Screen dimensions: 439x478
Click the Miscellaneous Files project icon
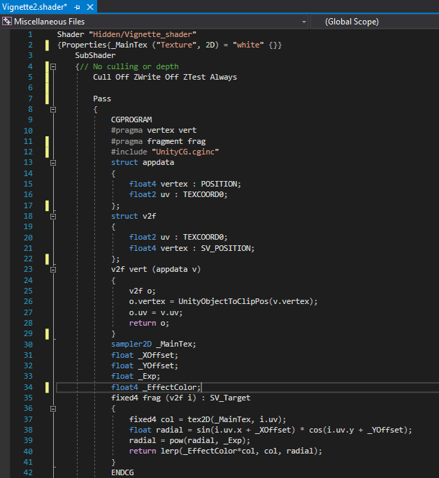[6, 22]
